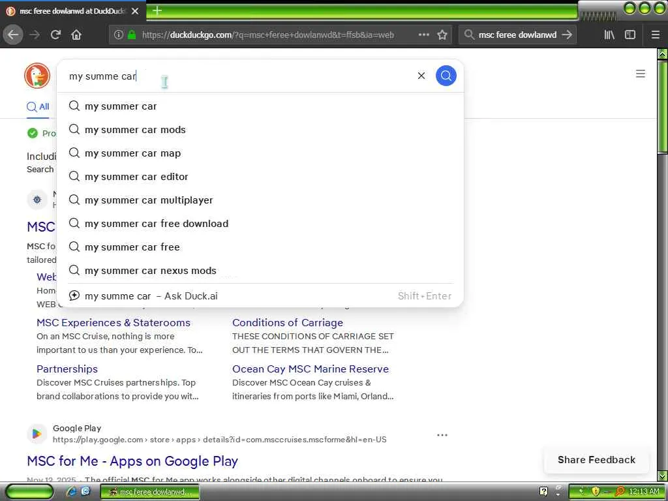
Task: Submit the Firefox search bar arrow
Action: [x=567, y=35]
